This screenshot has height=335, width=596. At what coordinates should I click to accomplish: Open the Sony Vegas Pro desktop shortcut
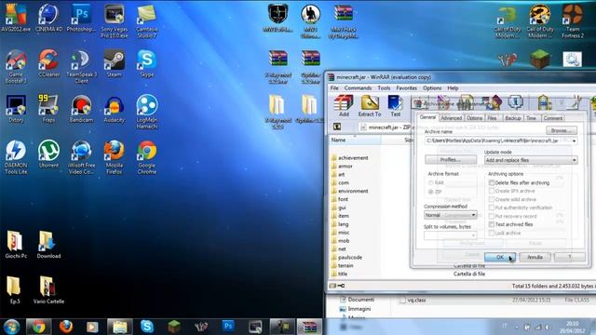114,21
